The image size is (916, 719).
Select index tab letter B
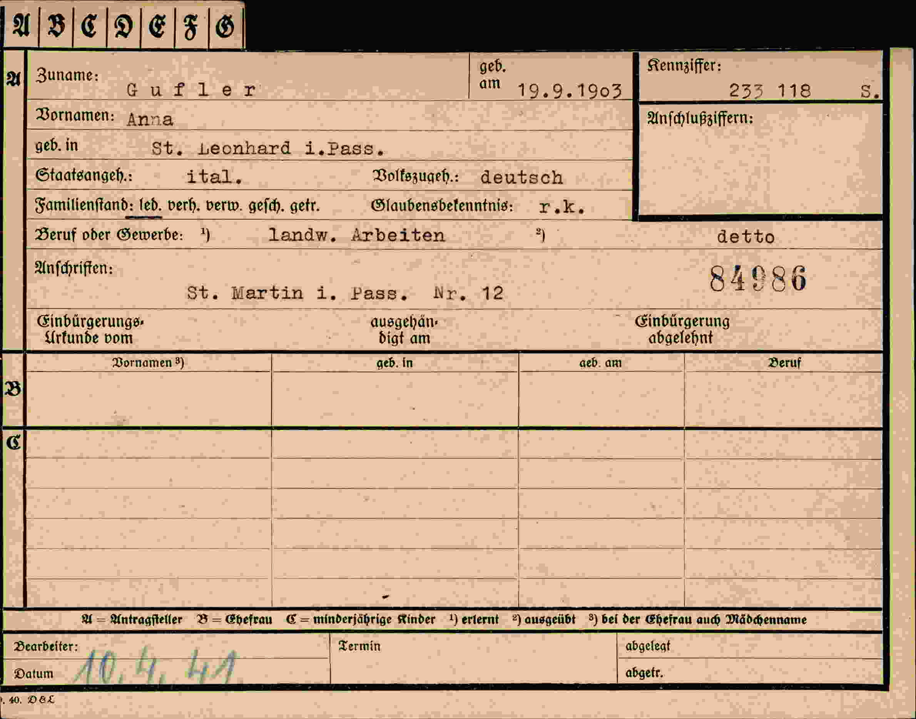56,26
